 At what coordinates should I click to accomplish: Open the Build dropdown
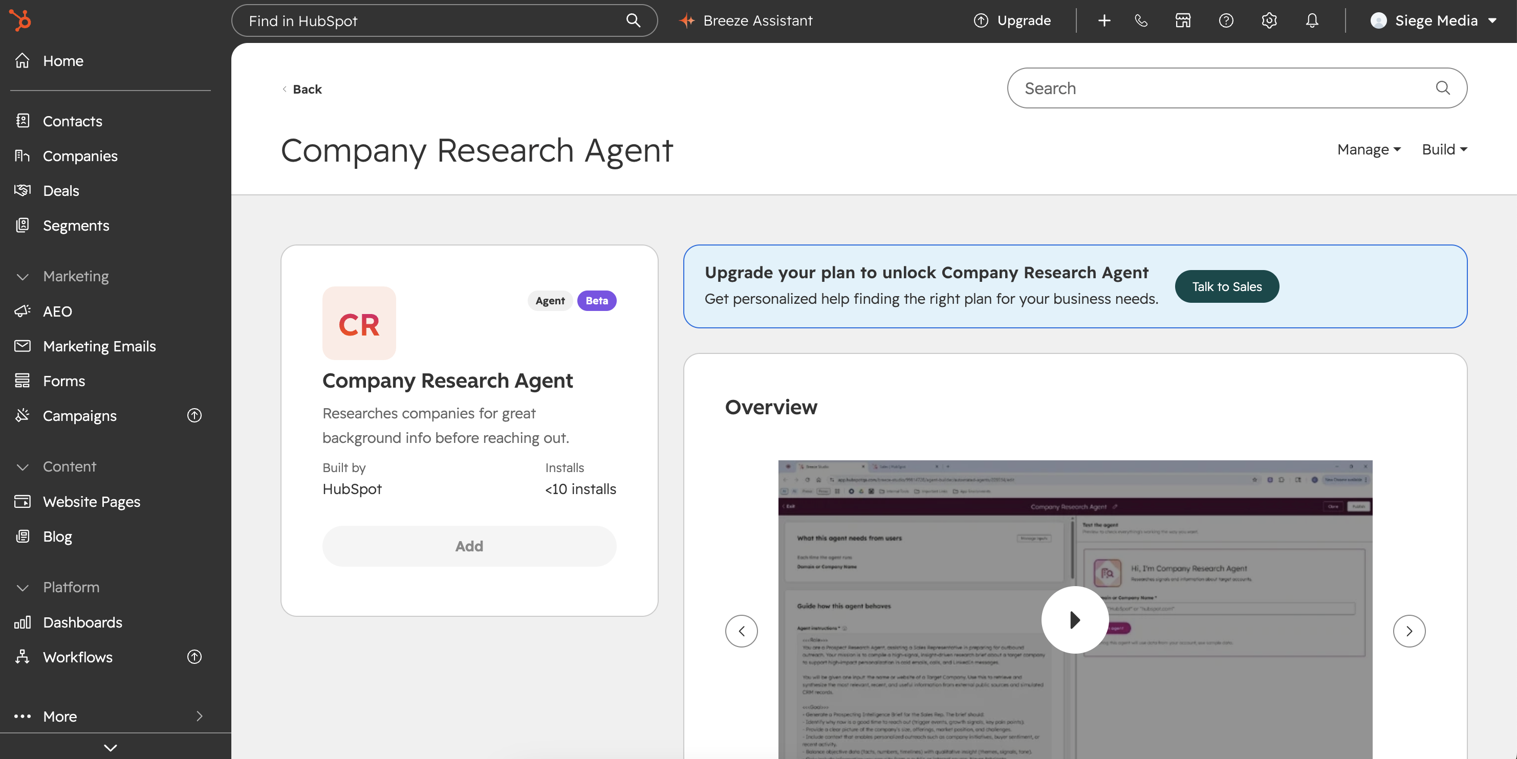[1444, 149]
